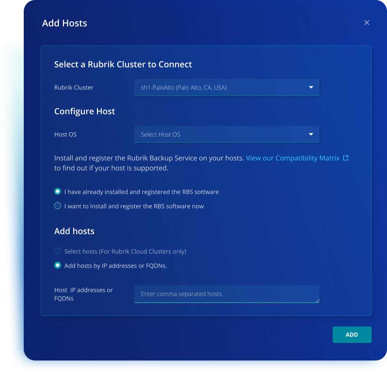Viewport: 387px width, 372px height.
Task: Click the "Host IP addresses or FQDNs" label
Action: coord(84,294)
